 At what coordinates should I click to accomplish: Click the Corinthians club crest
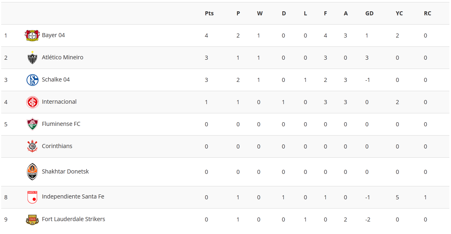(x=32, y=146)
